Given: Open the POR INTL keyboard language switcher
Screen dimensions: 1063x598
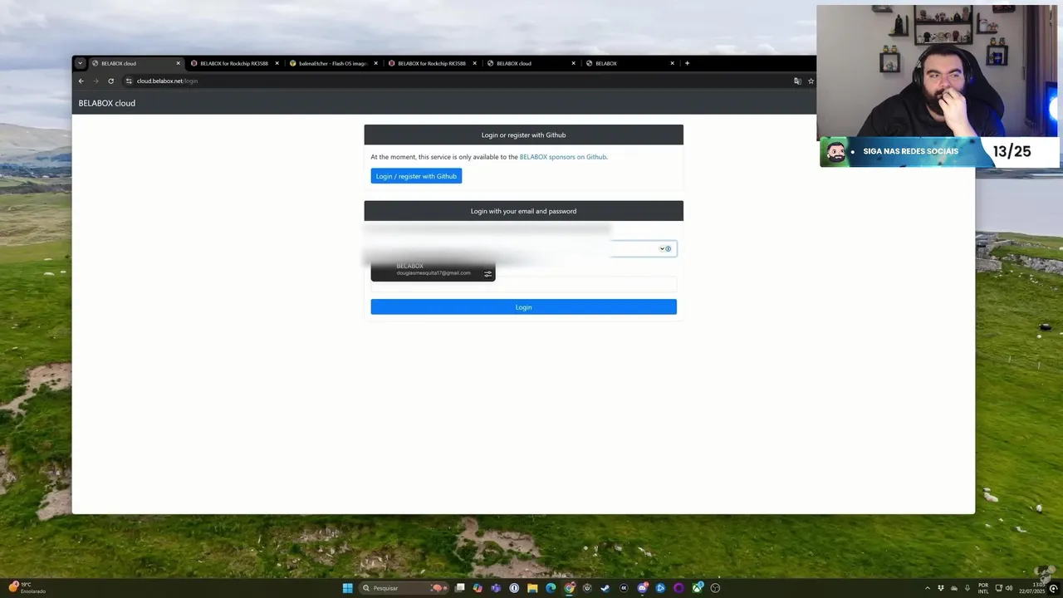Looking at the screenshot, I should click(983, 588).
